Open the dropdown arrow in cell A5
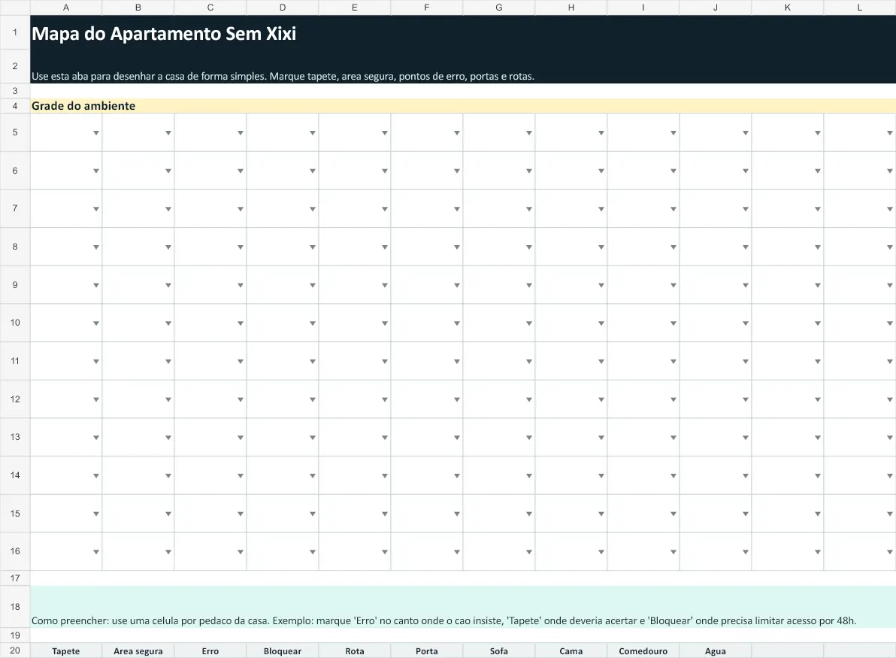Viewport: 896px width, 658px height. point(96,132)
